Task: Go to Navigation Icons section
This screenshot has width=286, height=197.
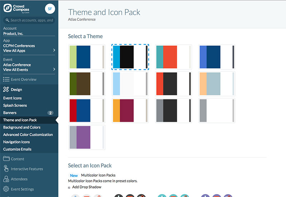Action: [16, 142]
